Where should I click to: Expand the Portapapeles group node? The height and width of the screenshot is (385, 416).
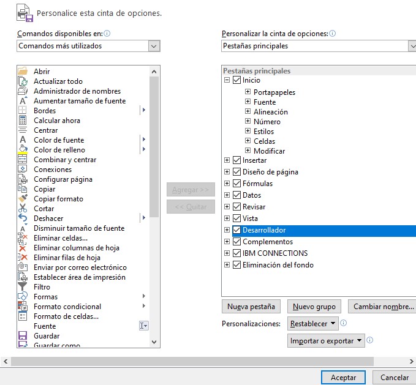(248, 92)
